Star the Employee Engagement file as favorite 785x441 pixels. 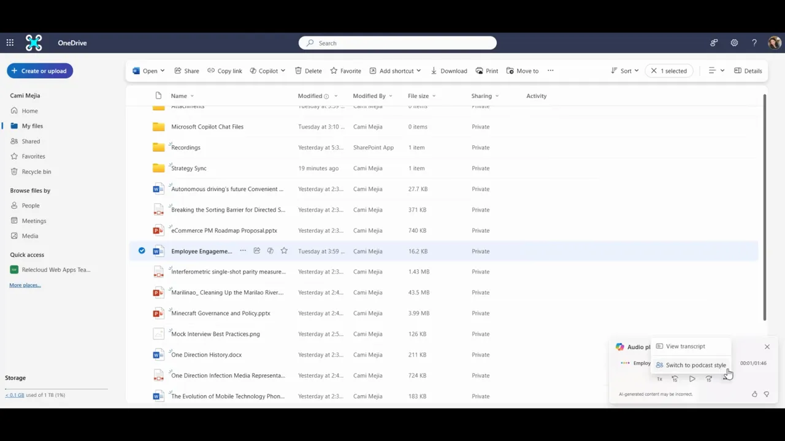tap(284, 251)
